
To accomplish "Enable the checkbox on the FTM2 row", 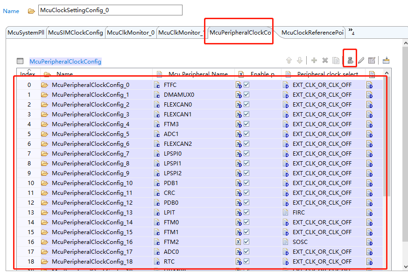I will pyautogui.click(x=246, y=242).
